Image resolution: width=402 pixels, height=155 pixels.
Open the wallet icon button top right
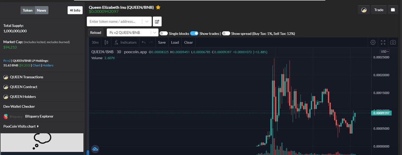[393, 10]
